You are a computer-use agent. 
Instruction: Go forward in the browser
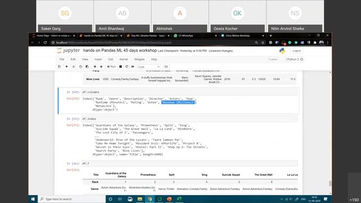pos(39,43)
